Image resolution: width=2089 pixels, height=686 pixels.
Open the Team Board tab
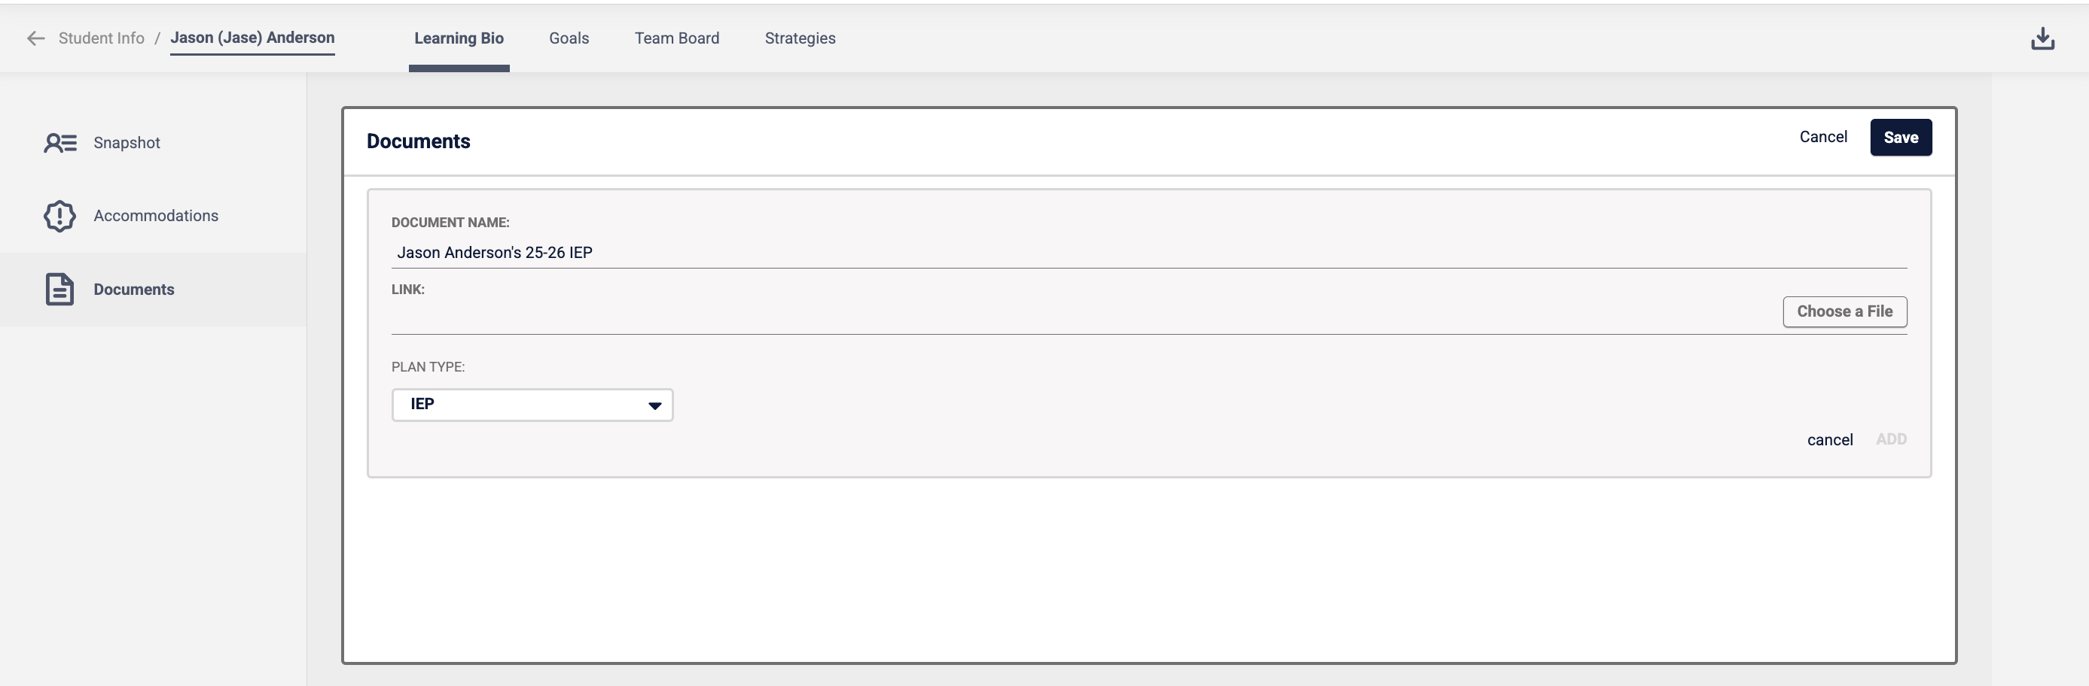pyautogui.click(x=676, y=38)
